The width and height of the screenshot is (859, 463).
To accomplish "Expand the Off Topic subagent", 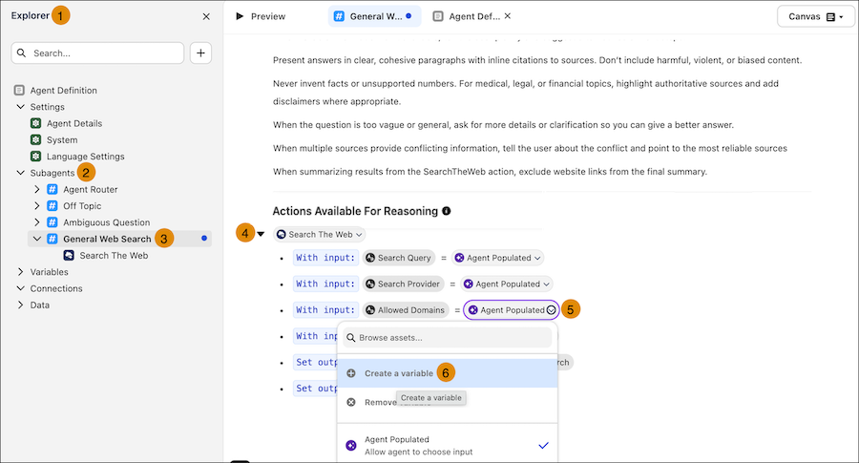I will (x=36, y=206).
